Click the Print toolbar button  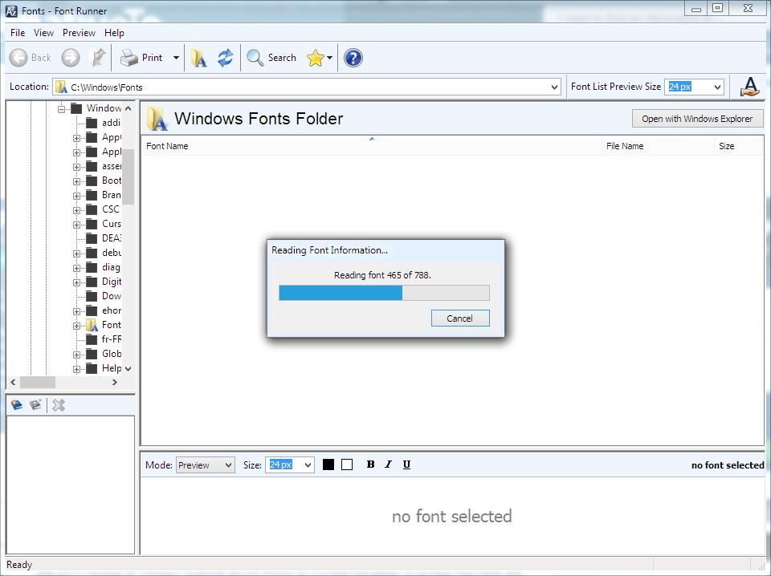[x=143, y=58]
